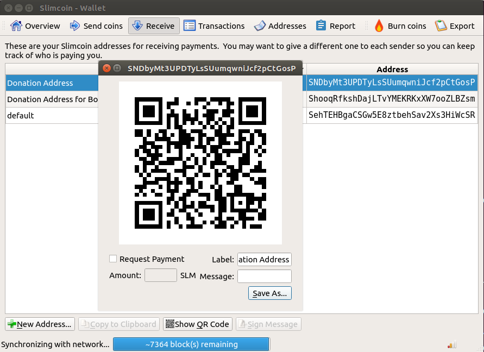The height and width of the screenshot is (352, 484).
Task: Open the Overview home icon
Action: pyautogui.click(x=16, y=26)
